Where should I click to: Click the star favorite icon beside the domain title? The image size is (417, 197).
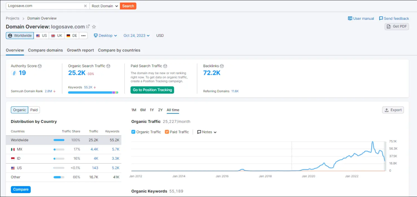94,27
